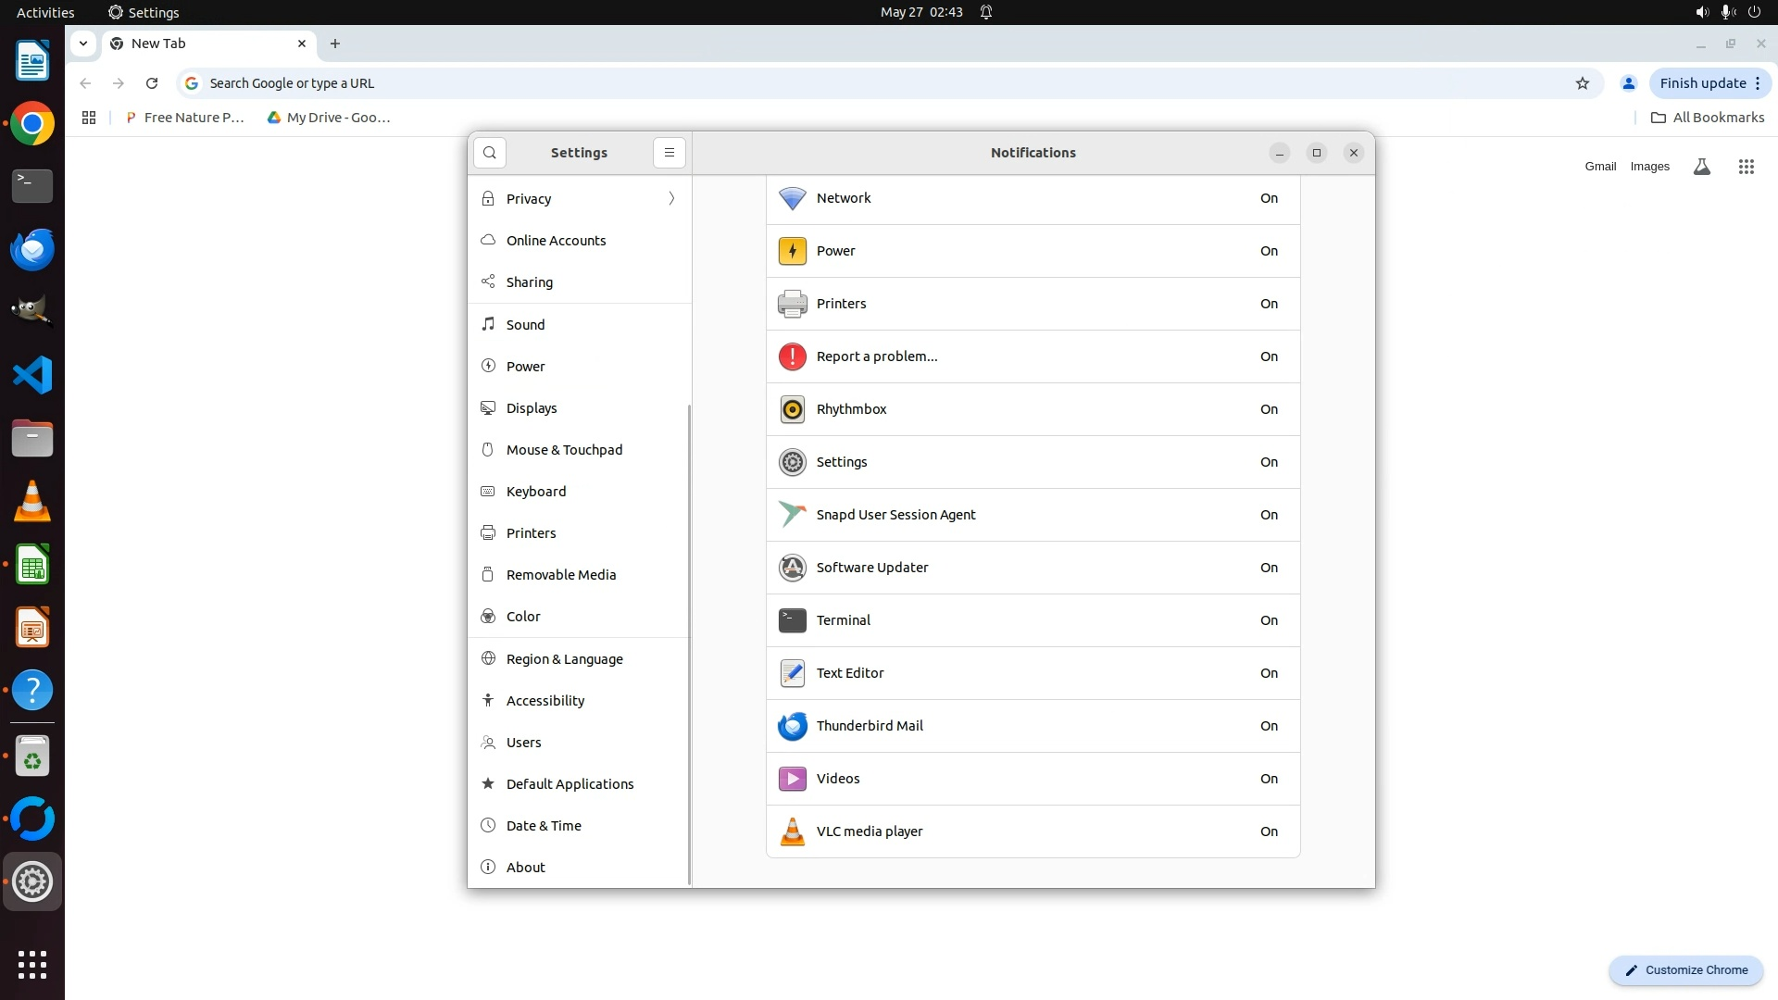Image resolution: width=1778 pixels, height=1000 pixels.
Task: Bookmark this tab with star icon
Action: [1583, 83]
